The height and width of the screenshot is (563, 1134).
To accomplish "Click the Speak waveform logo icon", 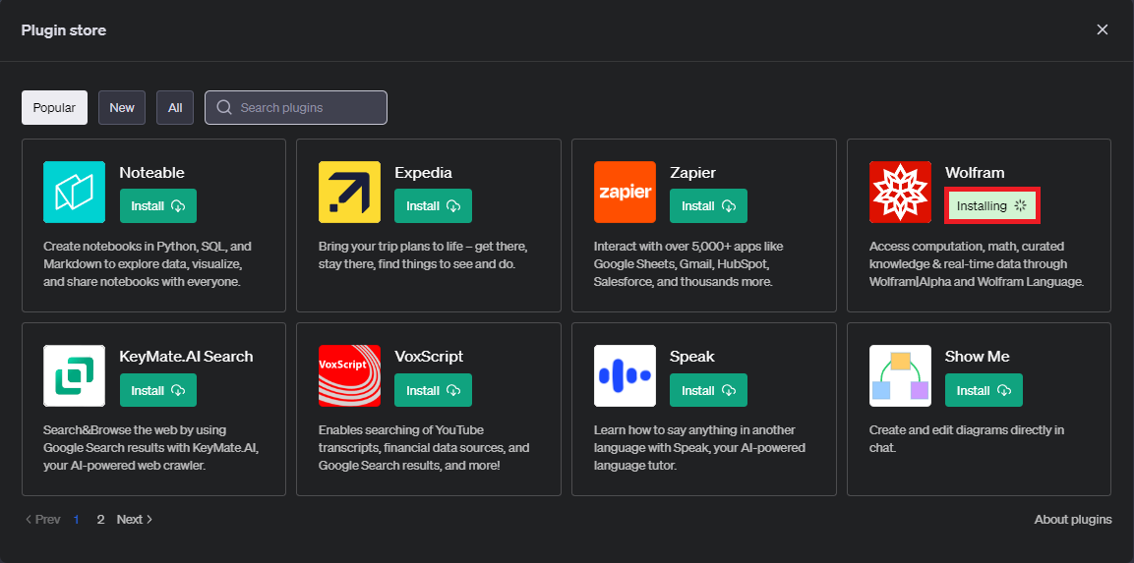I will 625,375.
